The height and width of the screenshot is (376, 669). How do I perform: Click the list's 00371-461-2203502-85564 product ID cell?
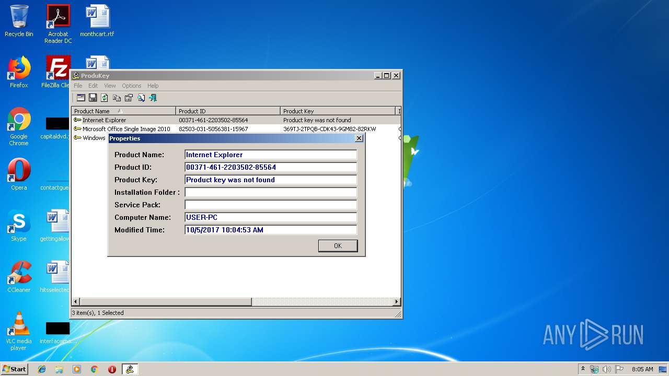coord(213,120)
